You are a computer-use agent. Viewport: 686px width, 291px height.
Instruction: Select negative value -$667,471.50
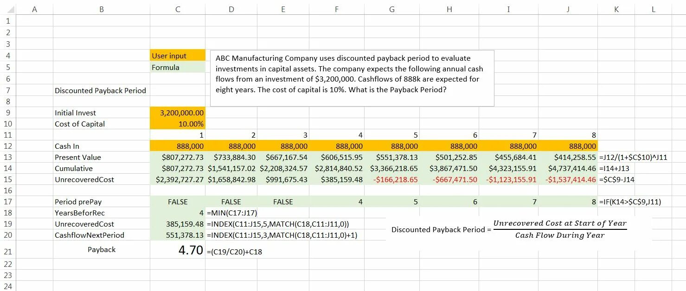pos(449,179)
